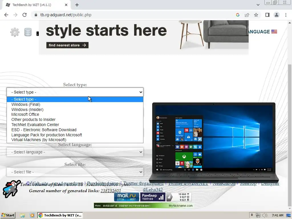The height and width of the screenshot is (219, 292).
Task: Click the US flag language icon
Action: coord(274,32)
